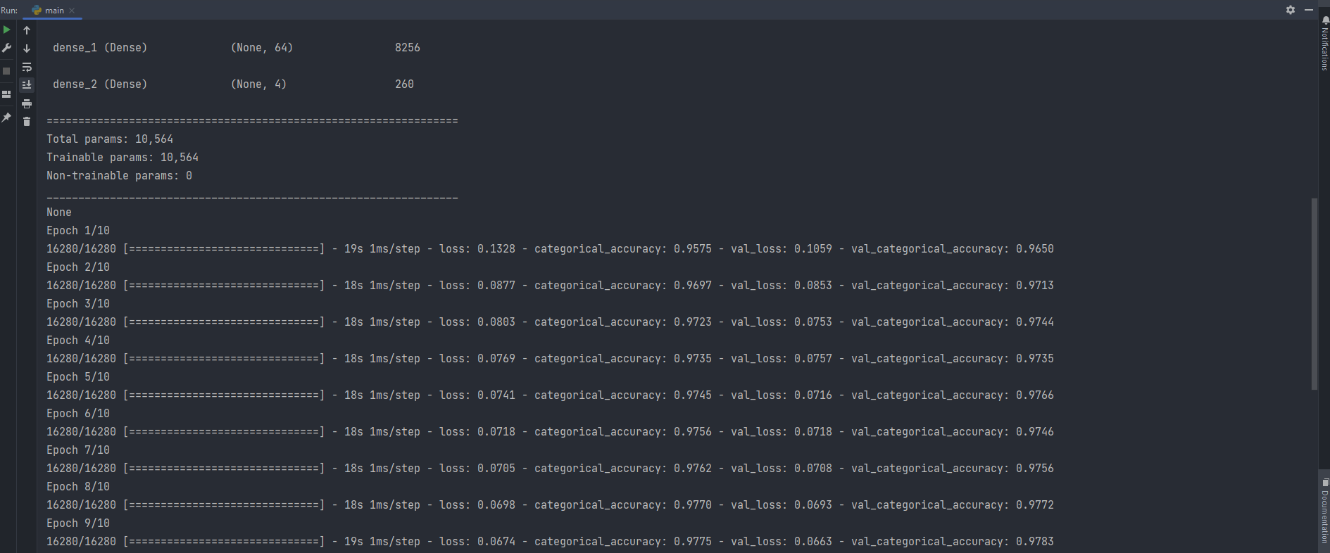Toggle scroll to end of output
This screenshot has height=553, width=1330.
pos(27,85)
